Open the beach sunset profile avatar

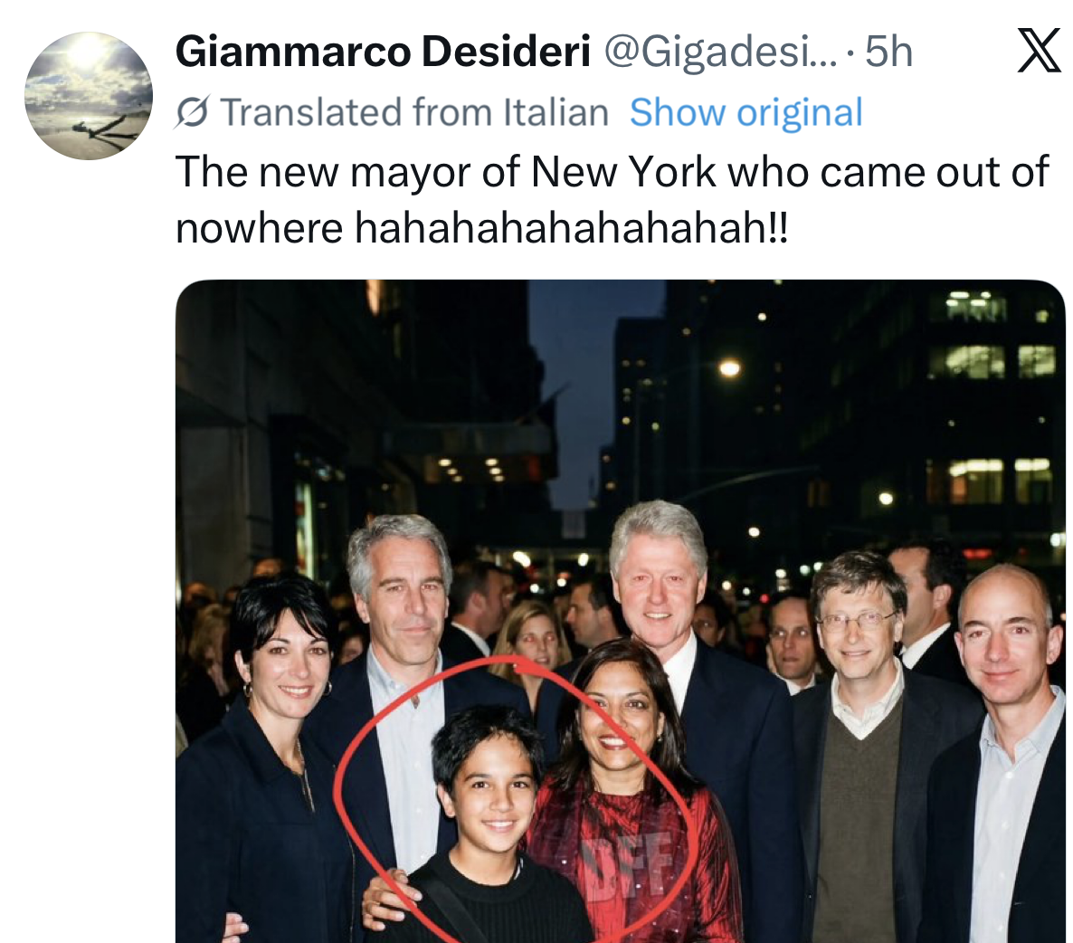(89, 96)
